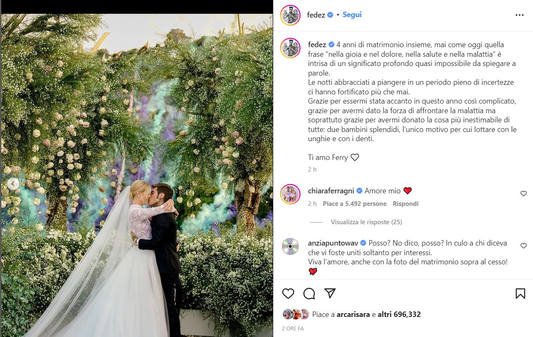Open the three-dot more options menu
The image size is (533, 337).
pyautogui.click(x=519, y=15)
